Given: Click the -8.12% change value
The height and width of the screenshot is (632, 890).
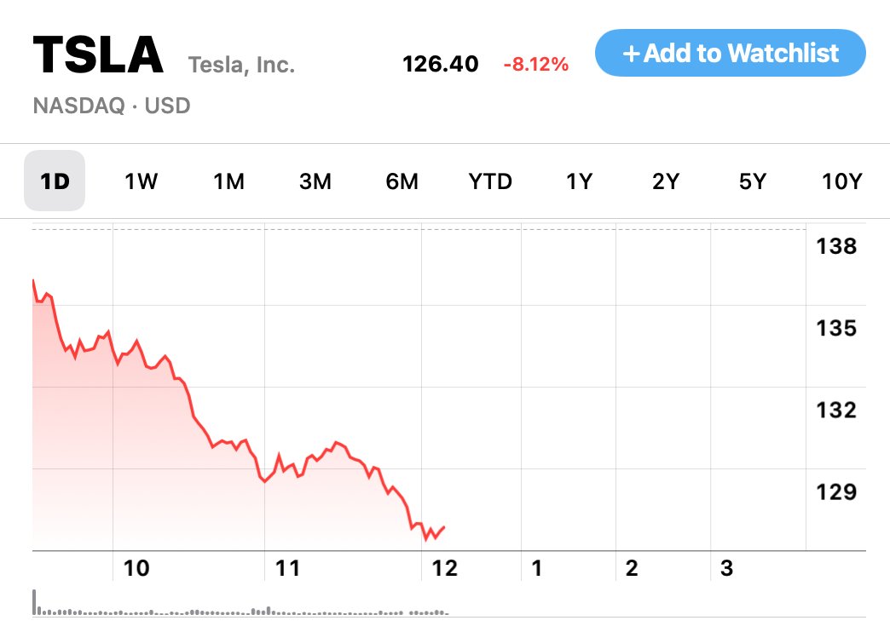Looking at the screenshot, I should 535,64.
